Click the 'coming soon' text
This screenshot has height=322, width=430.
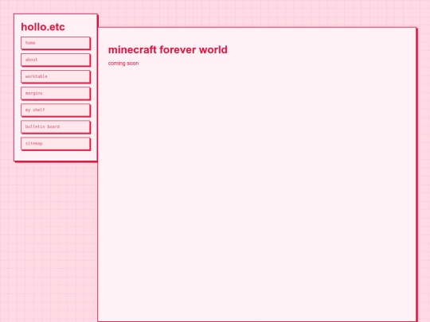tap(123, 64)
